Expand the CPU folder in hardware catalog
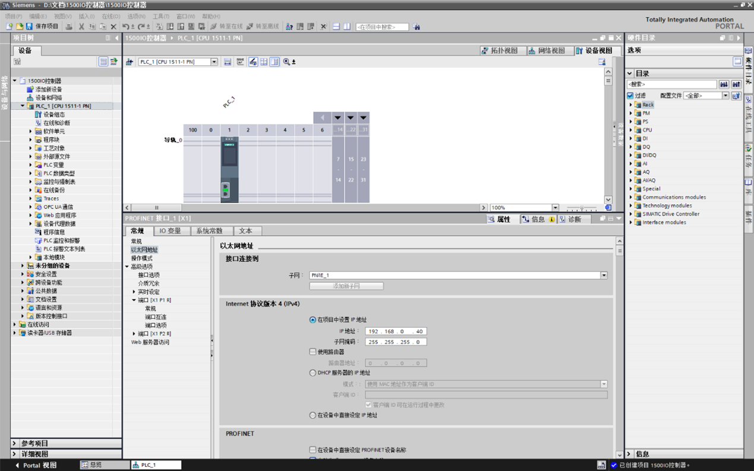 pyautogui.click(x=631, y=130)
